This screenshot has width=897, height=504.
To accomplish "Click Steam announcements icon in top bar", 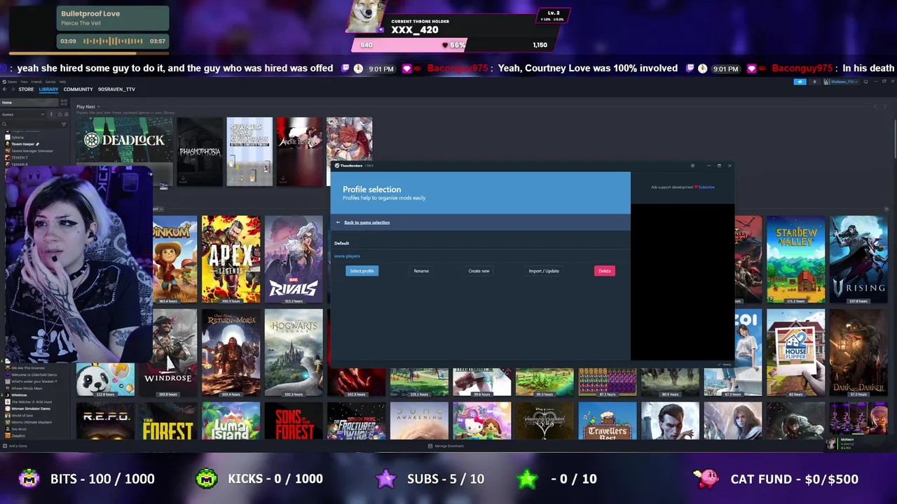I will 800,82.
